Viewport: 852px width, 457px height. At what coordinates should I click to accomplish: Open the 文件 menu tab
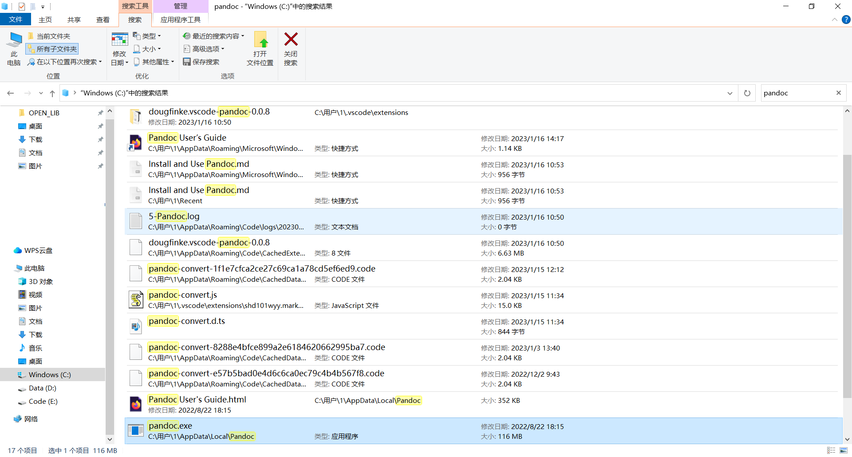[16, 20]
